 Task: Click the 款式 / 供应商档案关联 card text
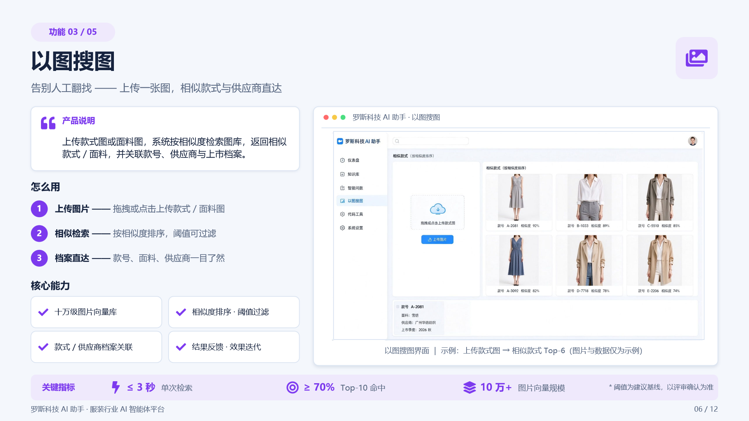click(x=94, y=347)
